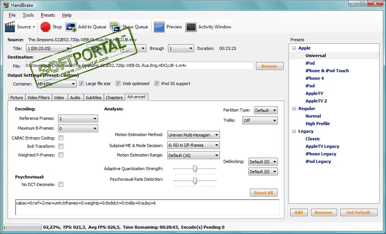The image size is (386, 234).
Task: Toggle iPod 5G support checkbox
Action: [x=157, y=84]
